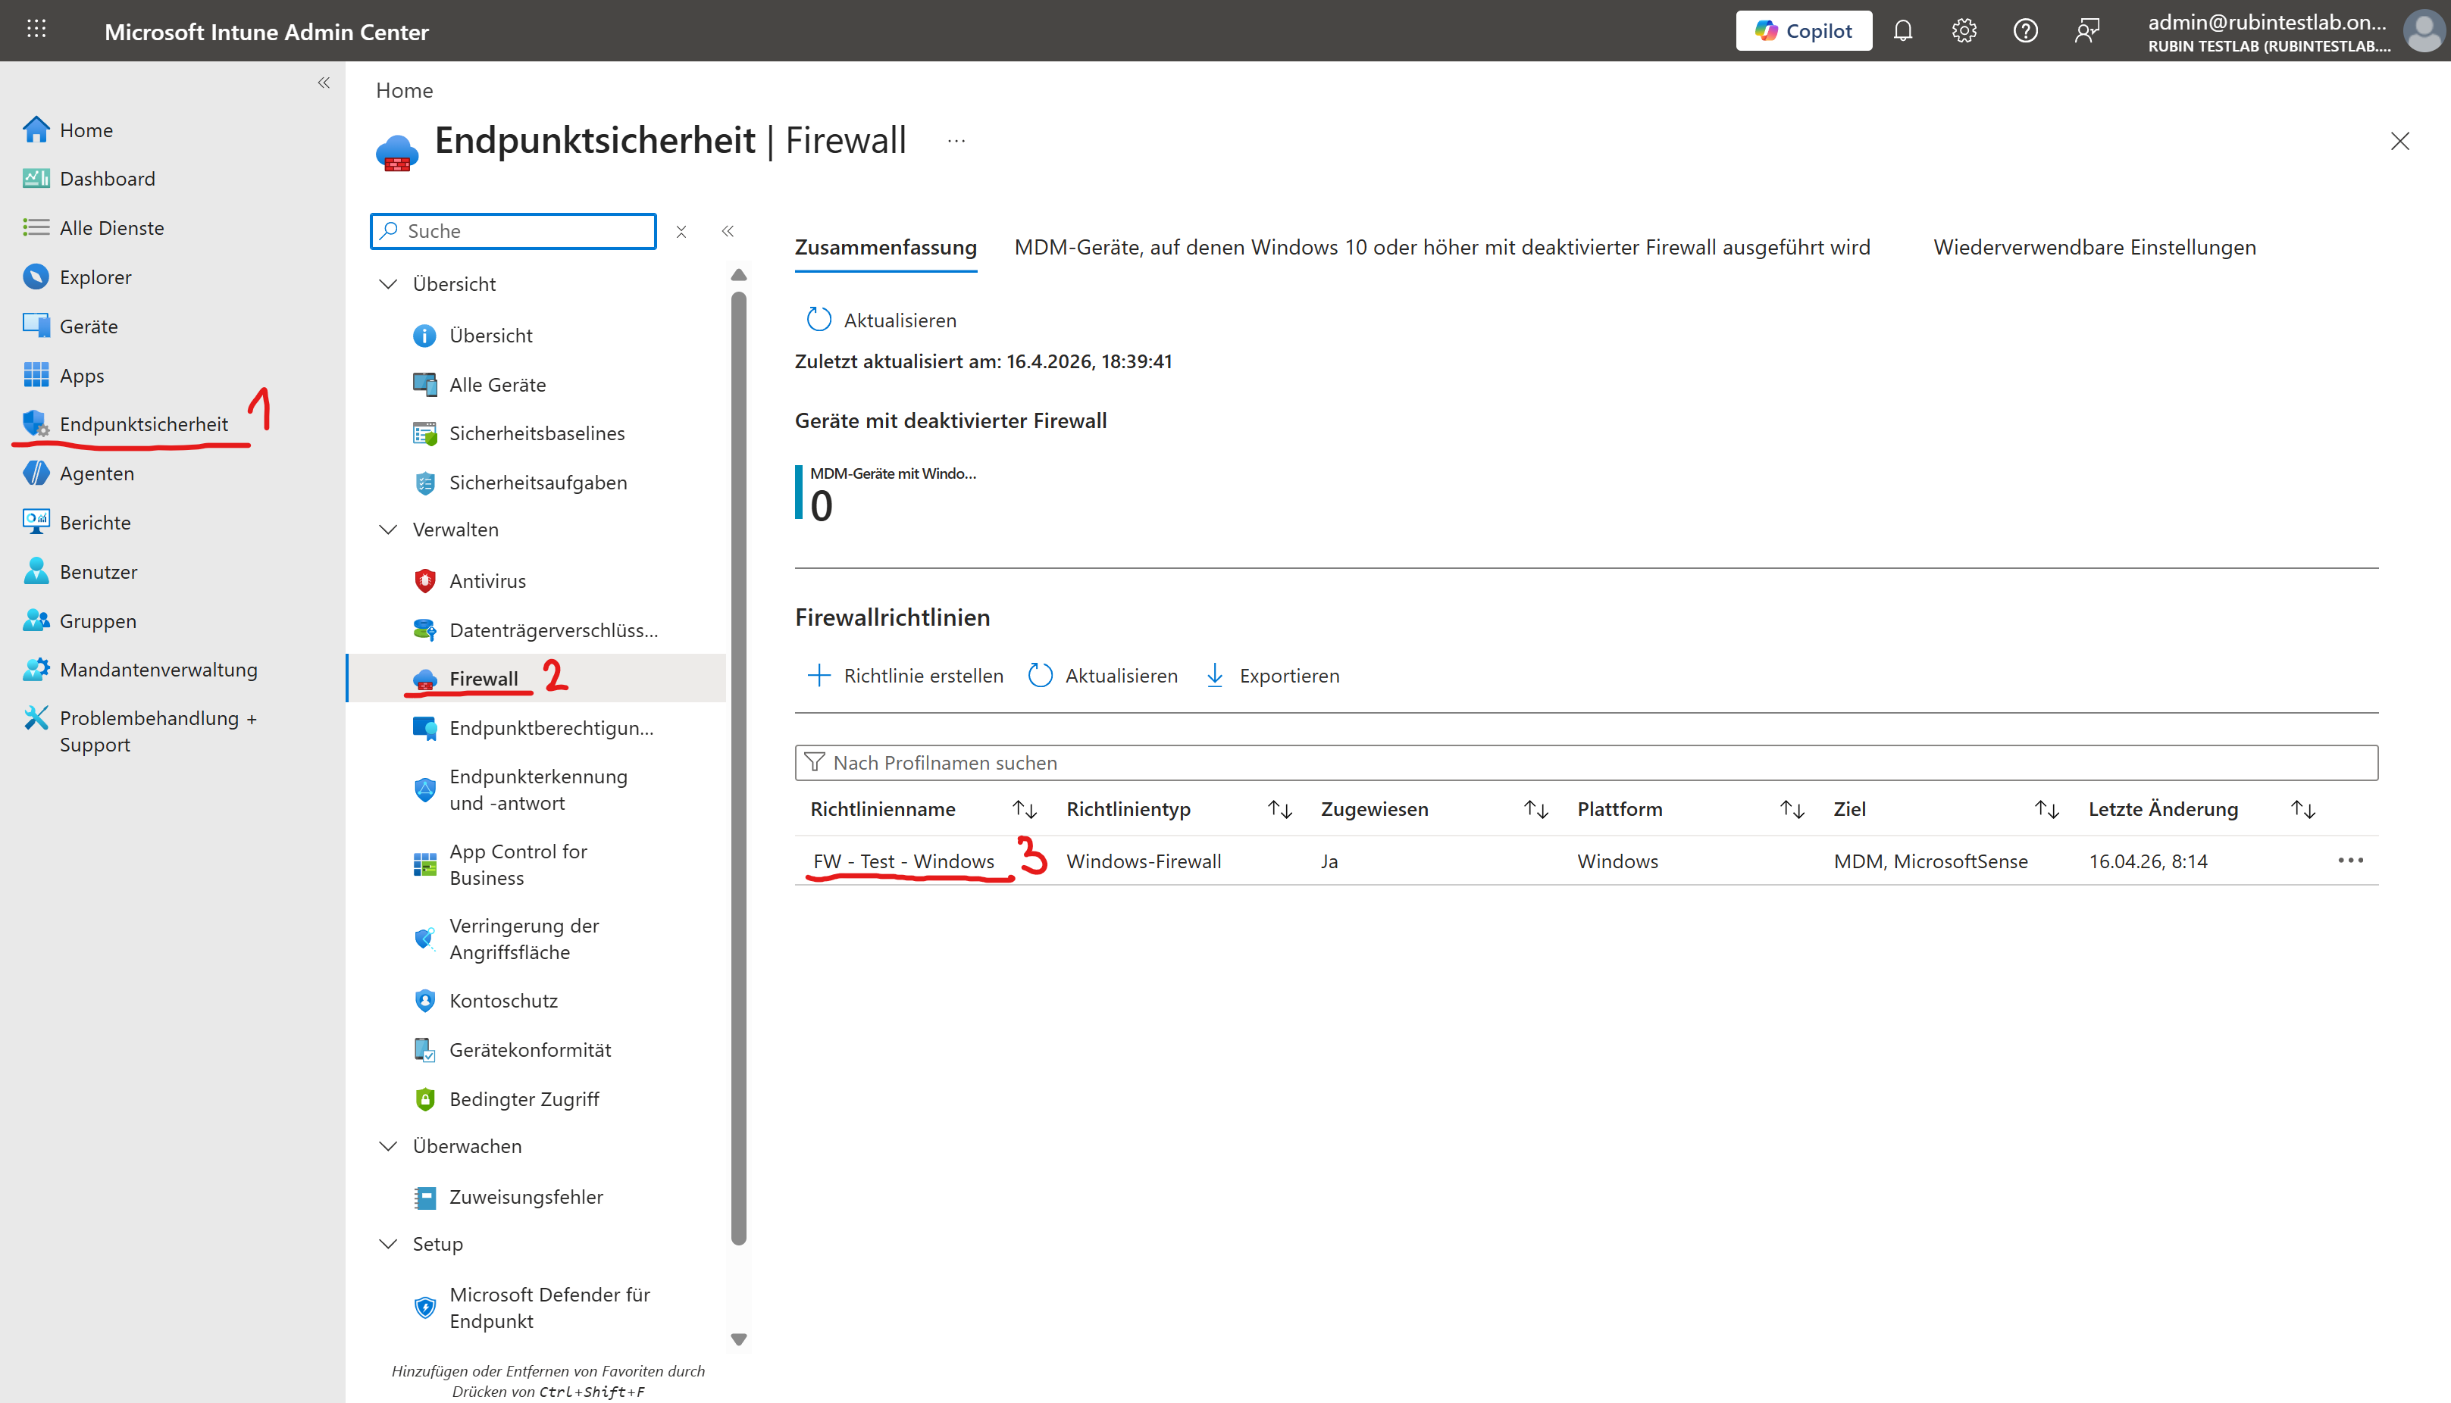2451x1403 pixels.
Task: Switch to Wiederverwendbare Einstellungen tab
Action: [x=2093, y=248]
